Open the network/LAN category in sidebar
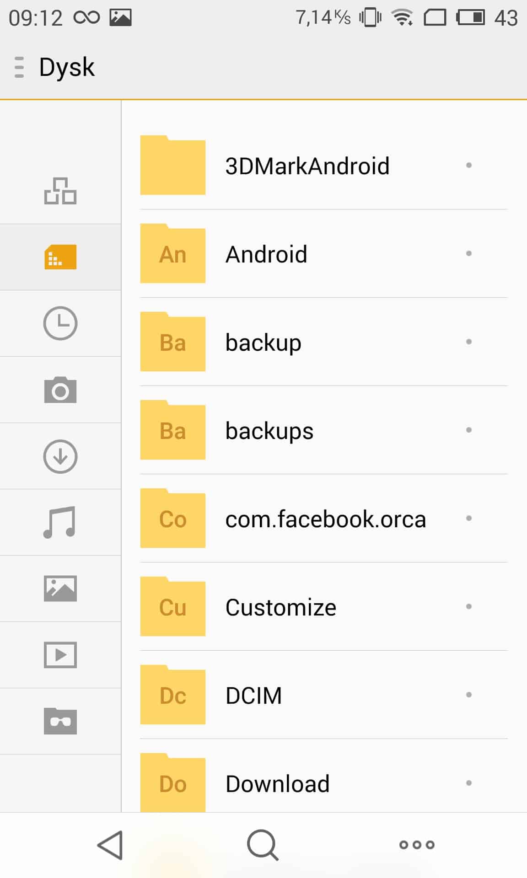This screenshot has height=878, width=527. pos(60,191)
